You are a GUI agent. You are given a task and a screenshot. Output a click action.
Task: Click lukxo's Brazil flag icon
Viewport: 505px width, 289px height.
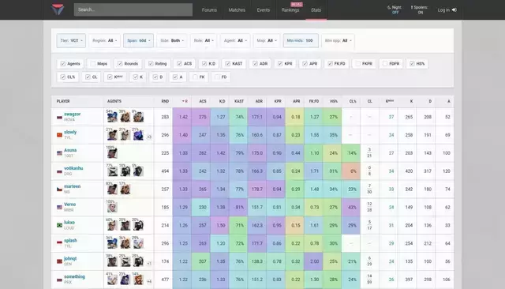point(59,226)
